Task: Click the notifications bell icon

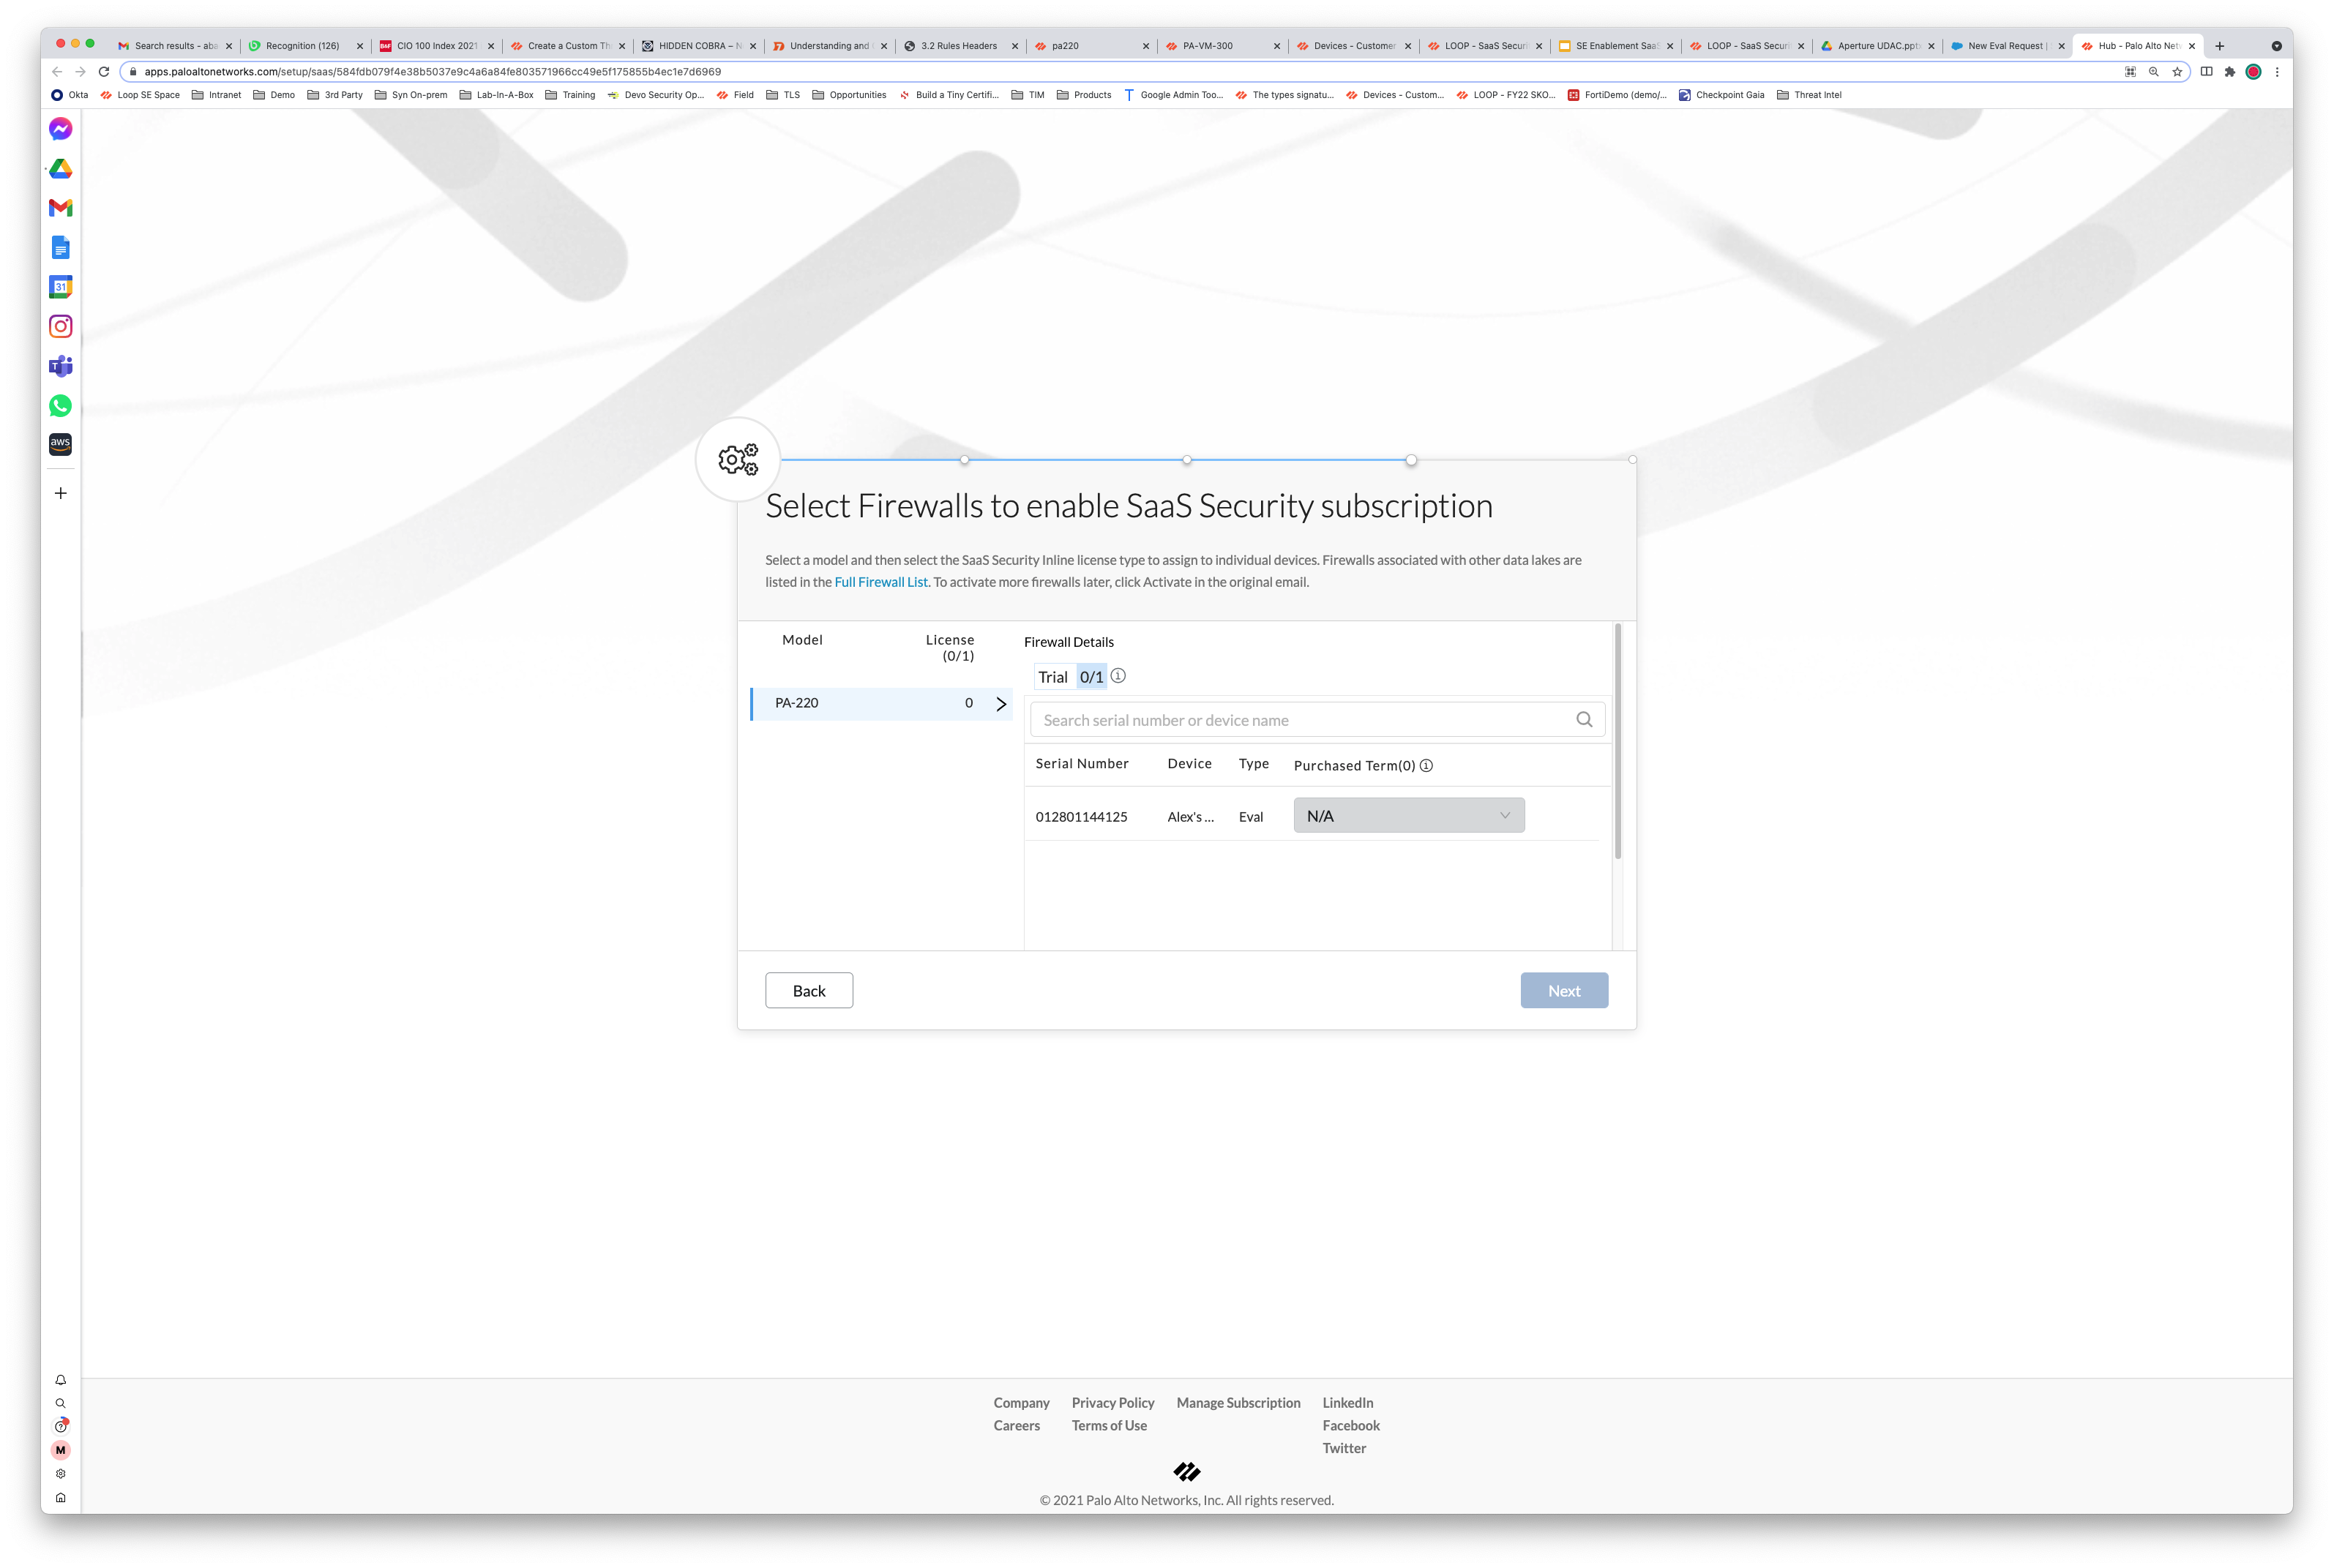Action: click(60, 1379)
